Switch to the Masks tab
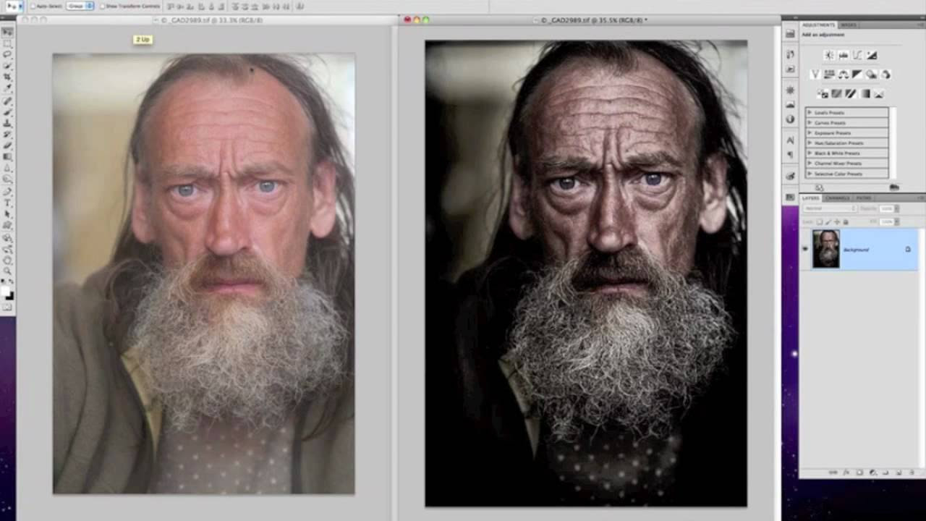The height and width of the screenshot is (521, 926). (x=849, y=25)
